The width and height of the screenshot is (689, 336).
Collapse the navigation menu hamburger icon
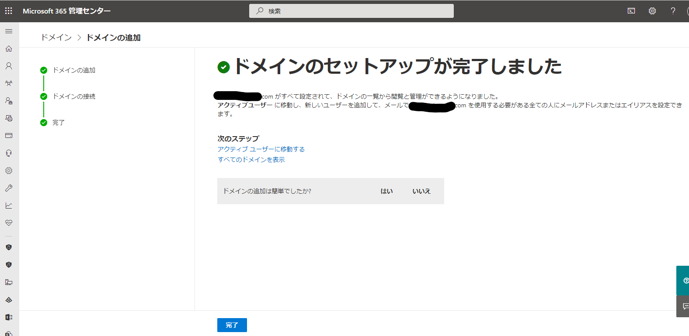click(x=9, y=31)
